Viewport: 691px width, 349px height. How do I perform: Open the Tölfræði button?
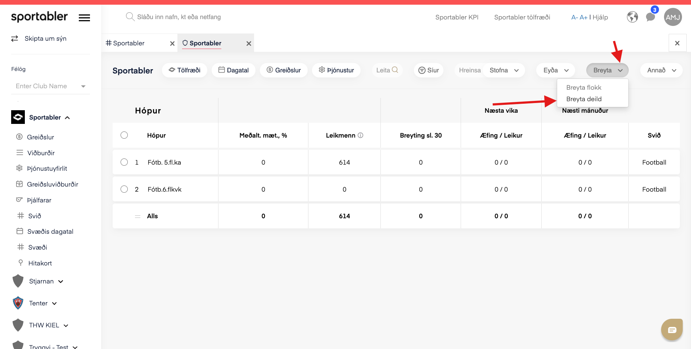coord(185,70)
